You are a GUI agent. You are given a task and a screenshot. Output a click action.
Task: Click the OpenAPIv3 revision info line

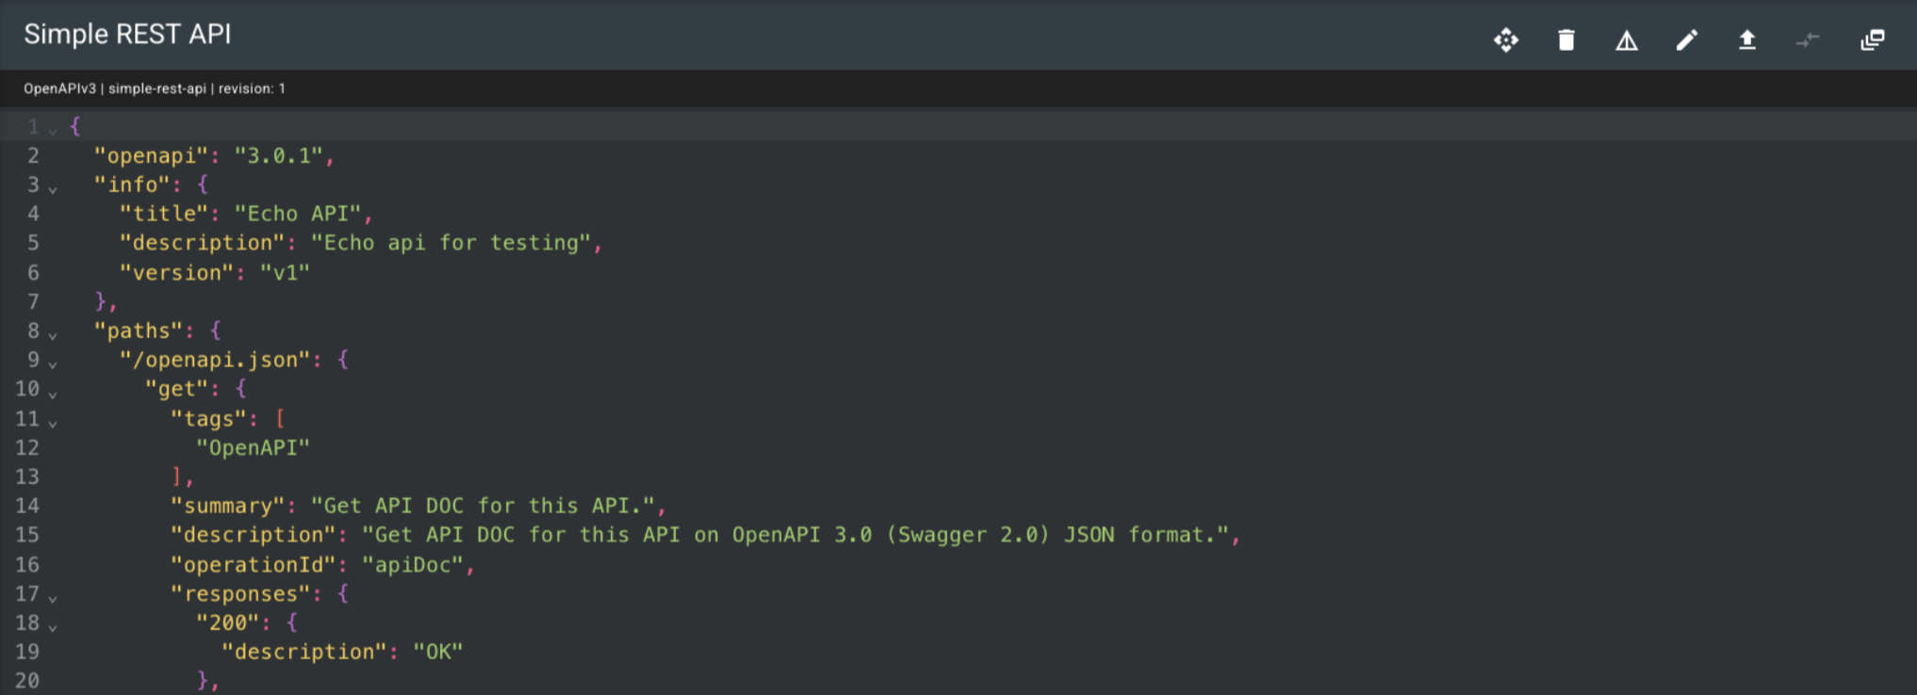[155, 89]
